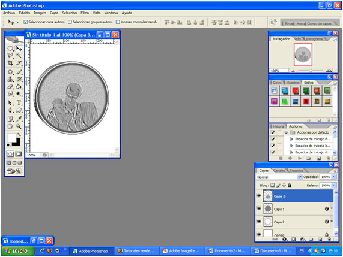Select the Crop tool
This screenshot has width=343, height=257.
[10, 64]
